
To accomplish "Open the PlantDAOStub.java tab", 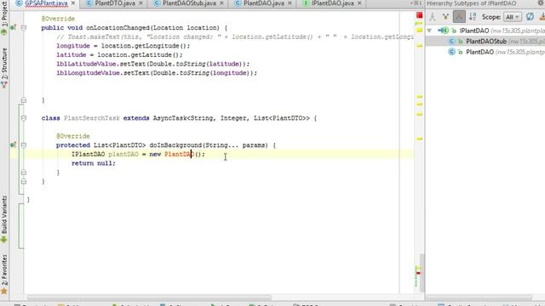I will 189,3.
